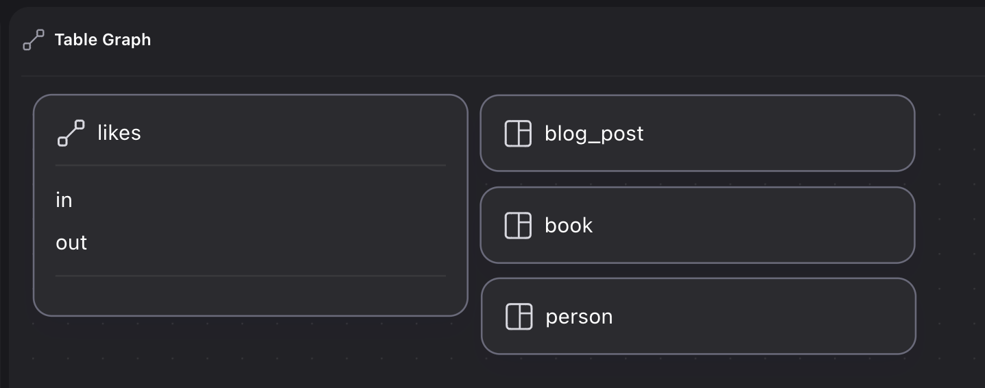985x388 pixels.
Task: Click the book table icon
Action: click(x=518, y=225)
